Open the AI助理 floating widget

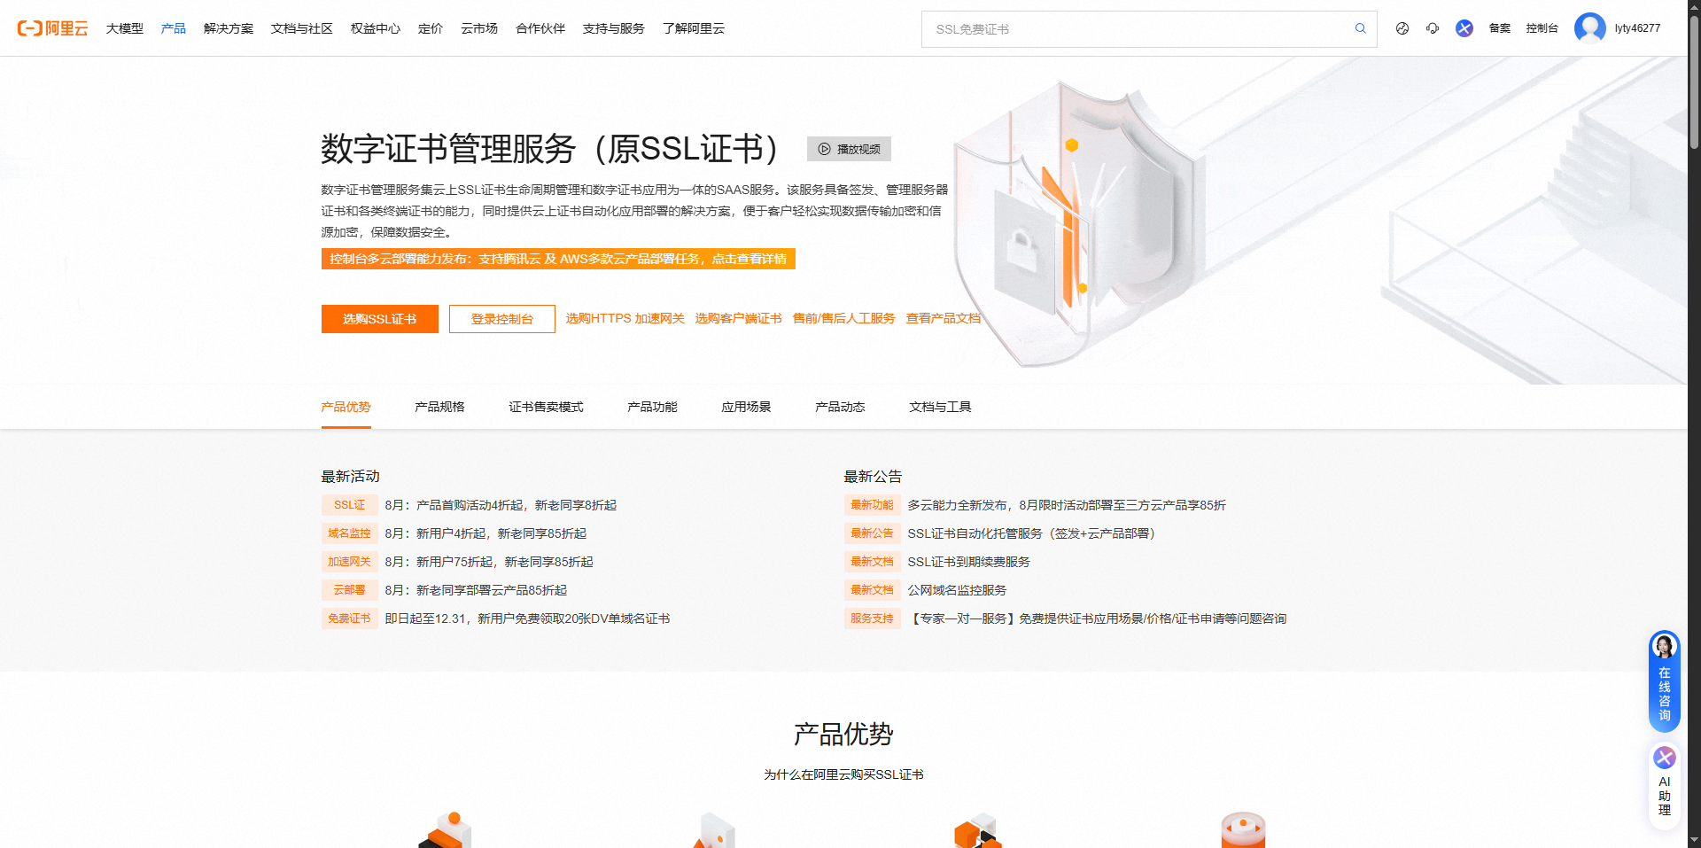click(x=1665, y=786)
